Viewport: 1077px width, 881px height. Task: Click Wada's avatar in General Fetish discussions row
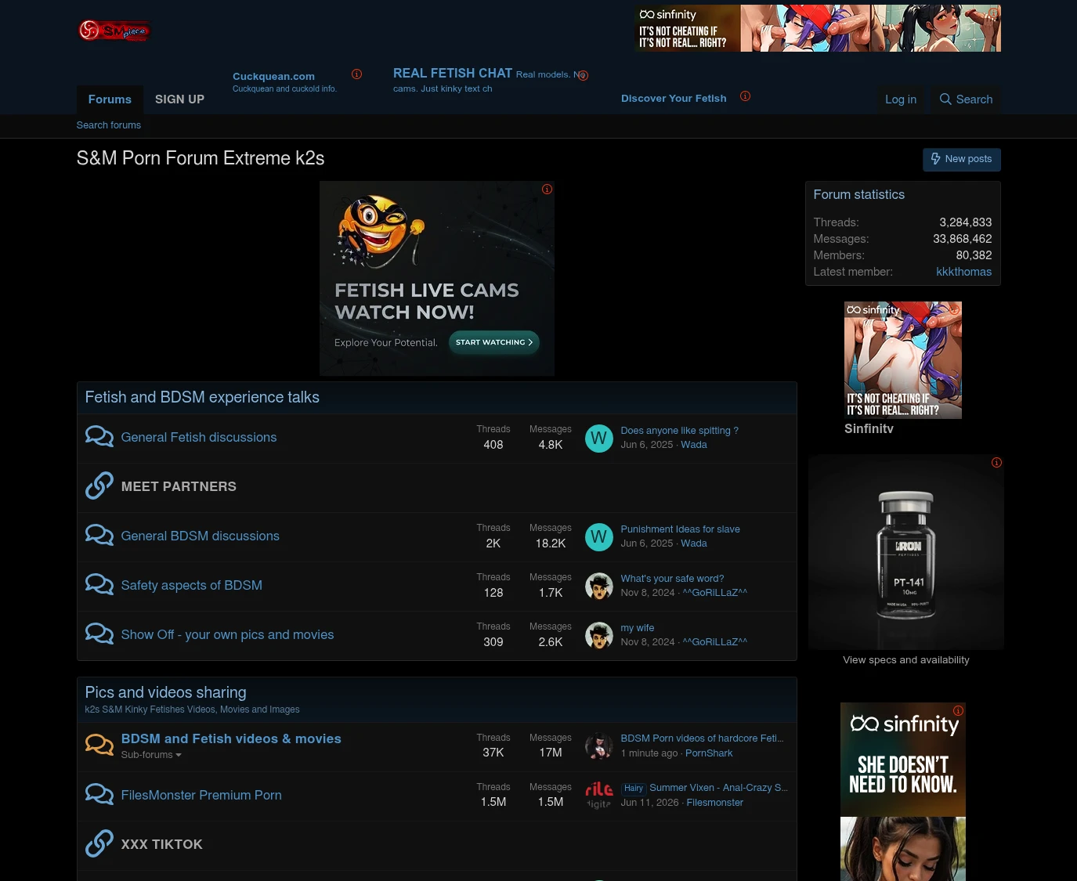[599, 439]
